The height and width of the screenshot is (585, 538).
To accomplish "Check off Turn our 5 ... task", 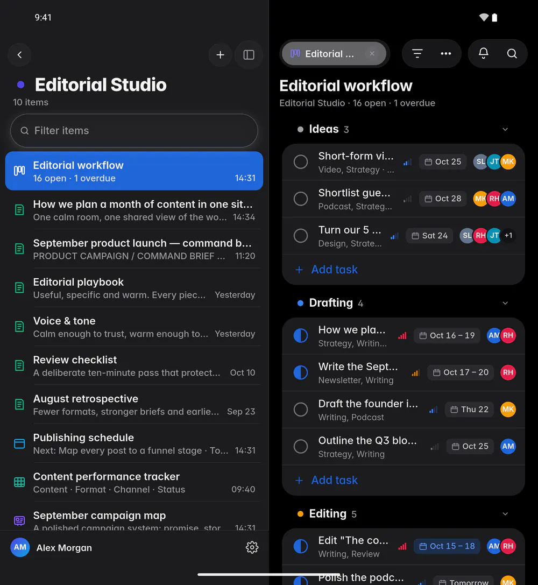I will pyautogui.click(x=301, y=236).
